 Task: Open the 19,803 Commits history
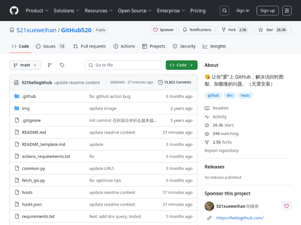point(175,82)
